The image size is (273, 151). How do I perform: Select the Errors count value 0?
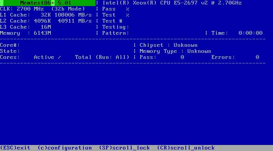pyautogui.click(x=257, y=57)
